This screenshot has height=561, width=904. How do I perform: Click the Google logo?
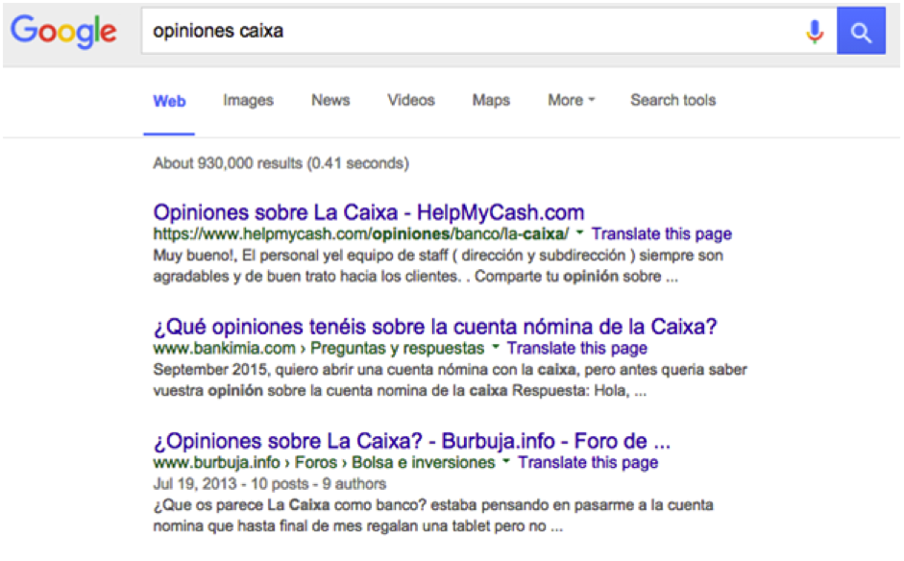click(63, 31)
